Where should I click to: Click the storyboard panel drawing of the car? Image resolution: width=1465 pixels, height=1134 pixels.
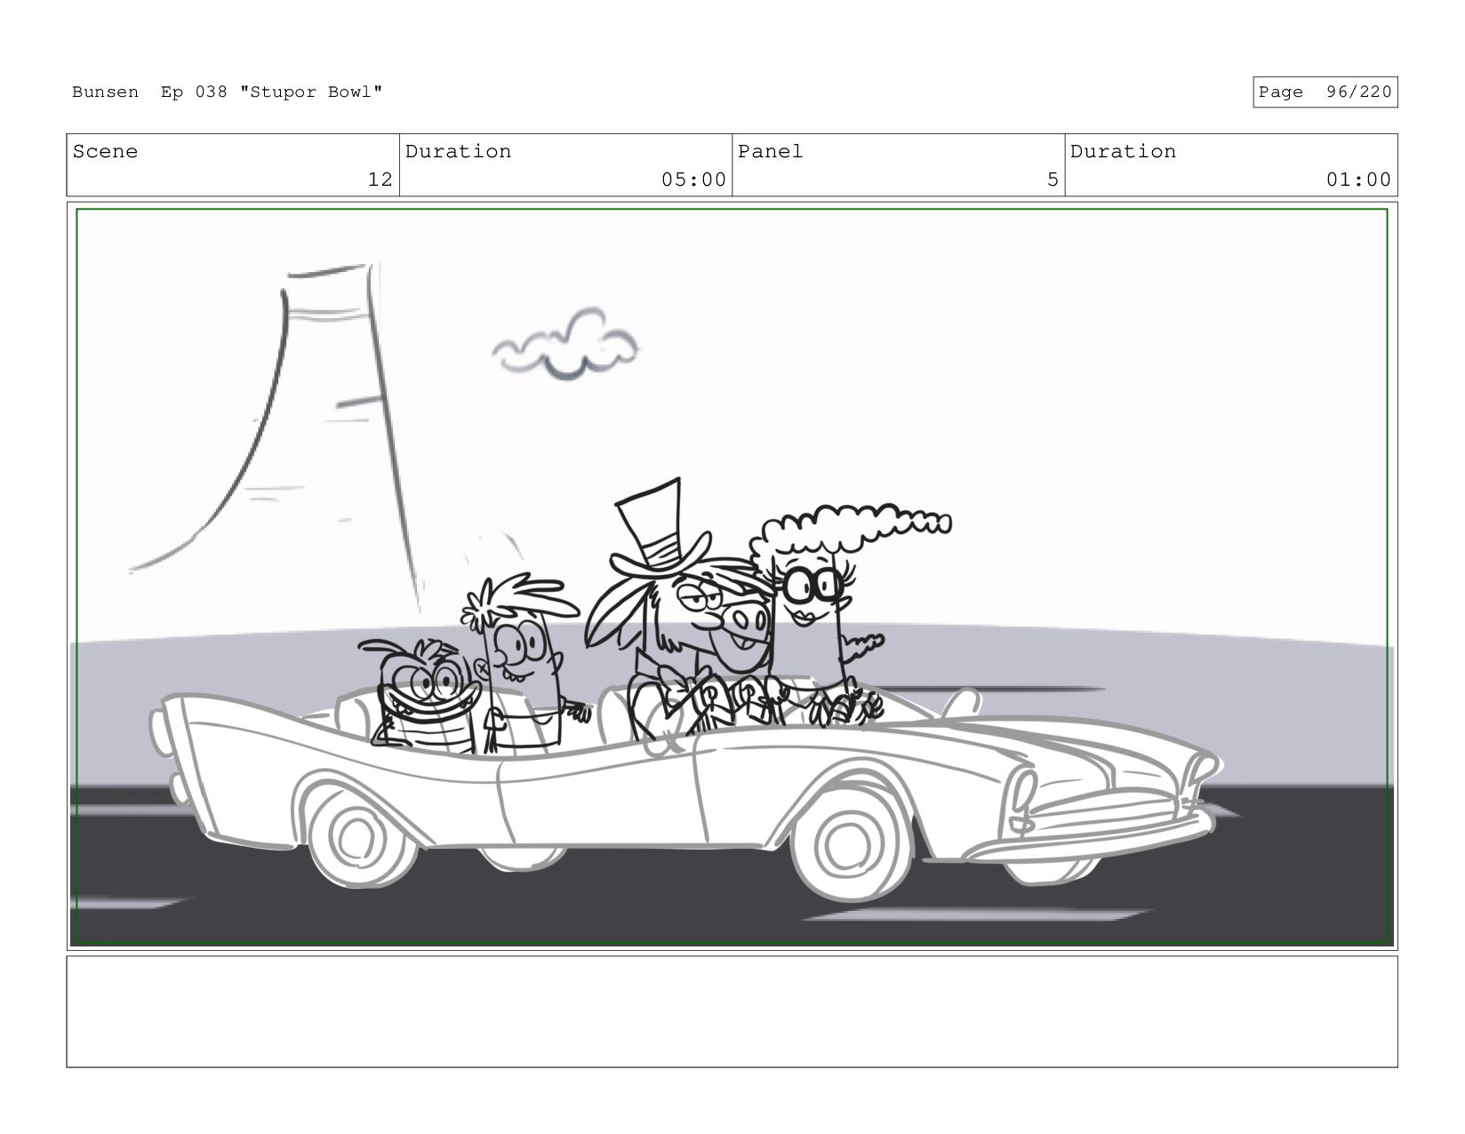point(732,577)
